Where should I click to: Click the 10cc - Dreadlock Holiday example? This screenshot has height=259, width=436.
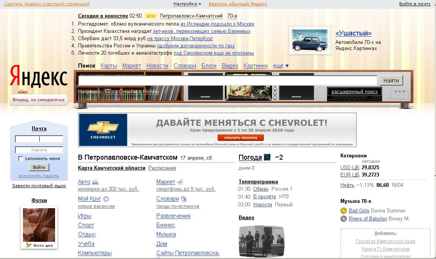click(x=132, y=91)
